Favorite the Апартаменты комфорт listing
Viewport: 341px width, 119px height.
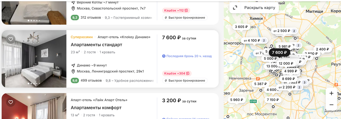(11, 102)
